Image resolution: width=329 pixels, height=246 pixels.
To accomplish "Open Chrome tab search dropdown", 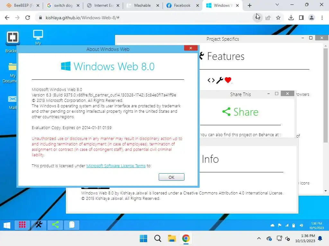I will (x=277, y=4).
